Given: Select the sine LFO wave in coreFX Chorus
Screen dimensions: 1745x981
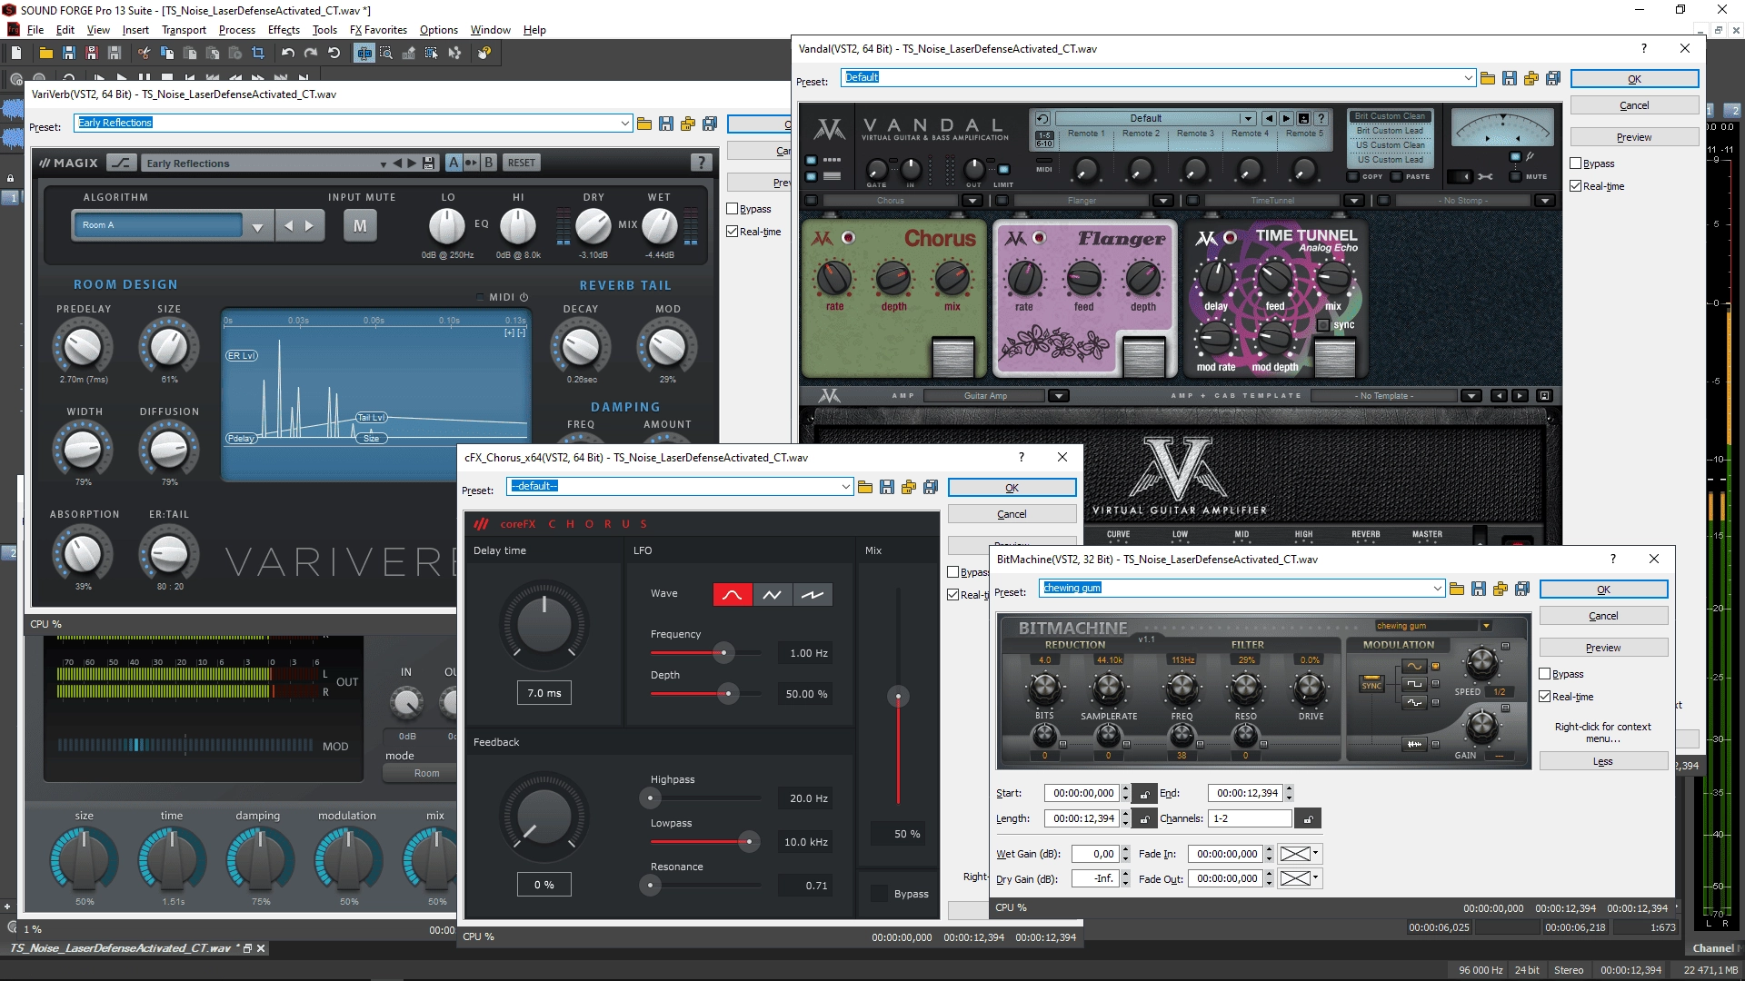Looking at the screenshot, I should pos(733,595).
